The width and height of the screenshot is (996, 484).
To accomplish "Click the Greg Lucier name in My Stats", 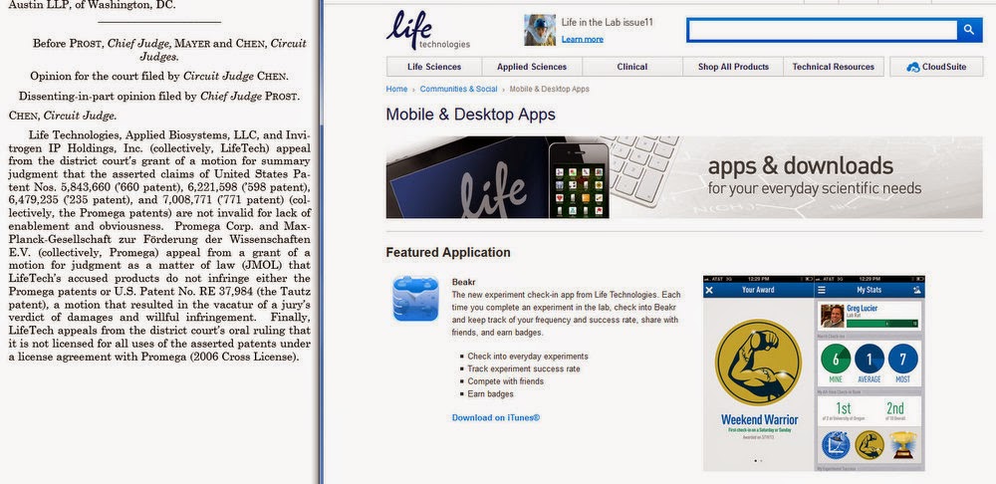I will coord(863,308).
